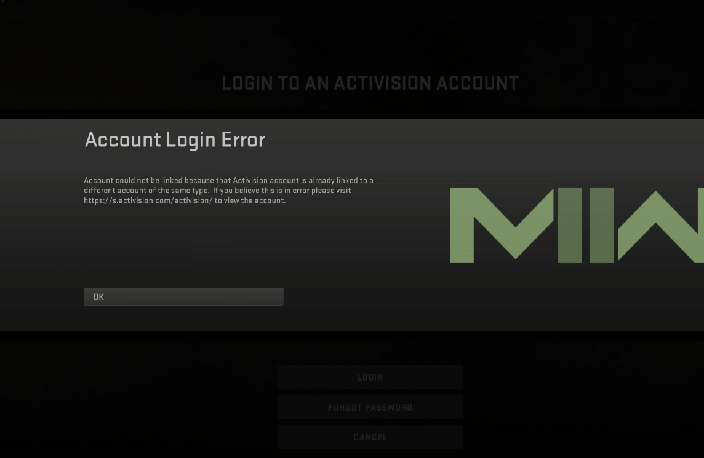Click the faded PASSWORD field label
704x458 pixels.
coord(215,241)
